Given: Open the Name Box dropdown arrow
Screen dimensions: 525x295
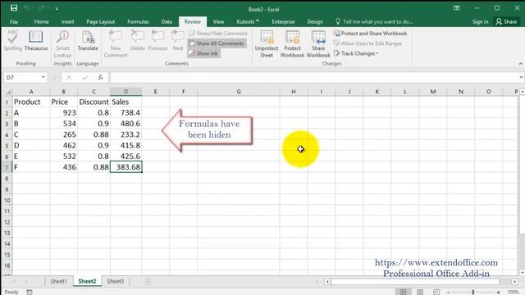Looking at the screenshot, I should pyautogui.click(x=43, y=77).
